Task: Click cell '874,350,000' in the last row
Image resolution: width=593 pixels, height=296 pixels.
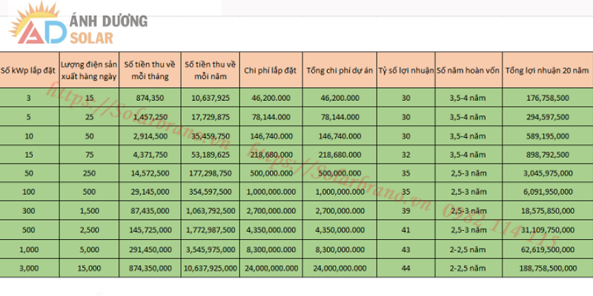Action: (x=150, y=268)
